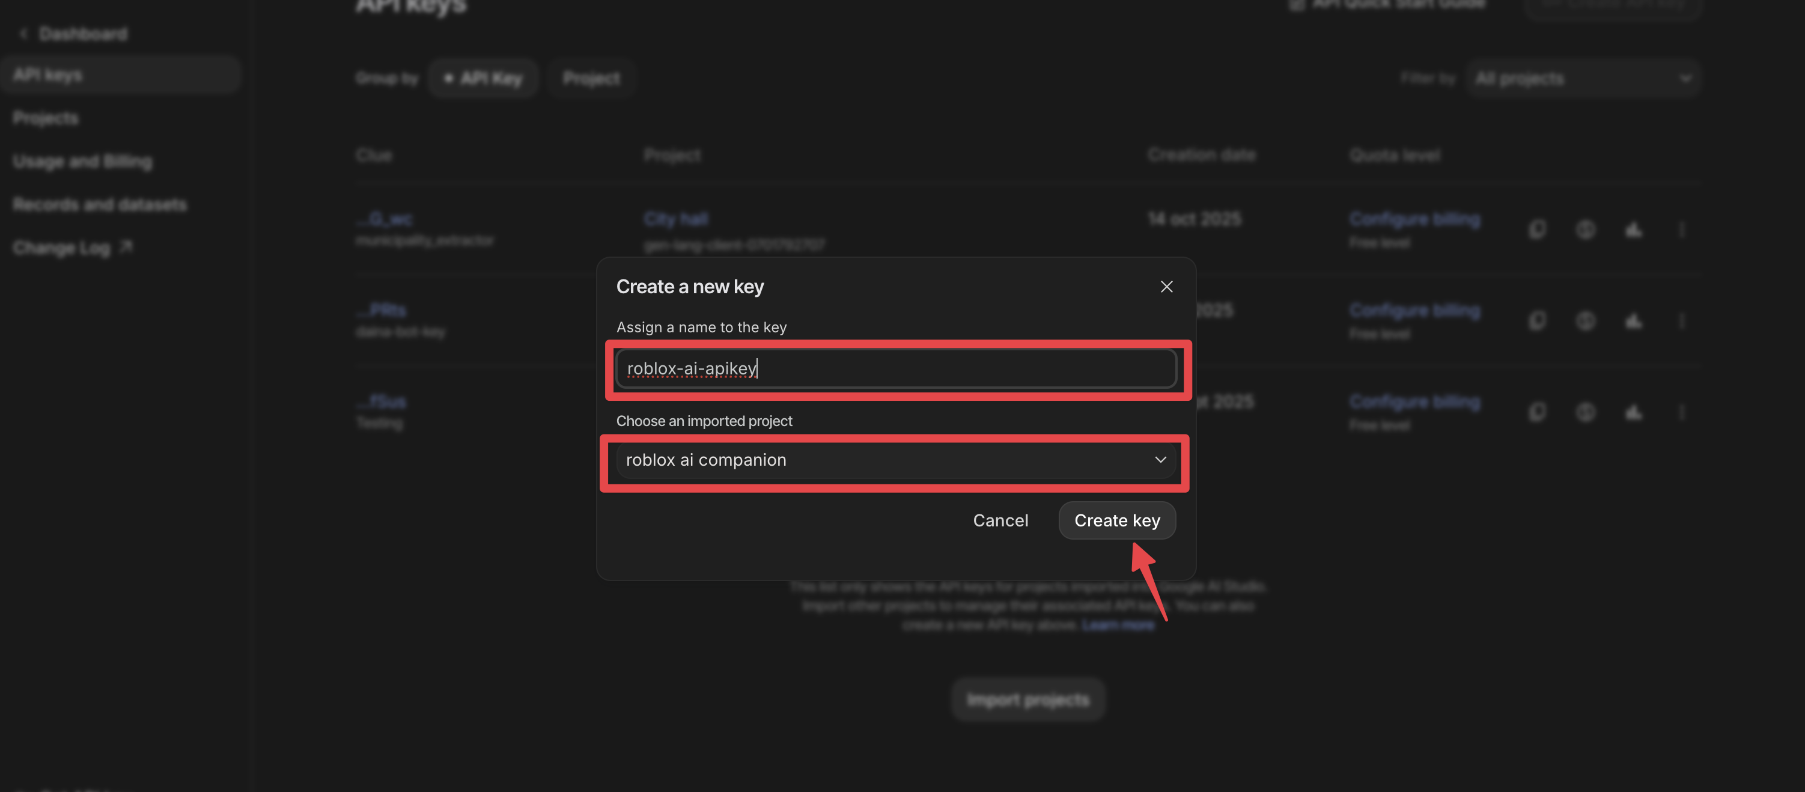
Task: Toggle the API Quick Start Guide option
Action: click(x=1296, y=4)
